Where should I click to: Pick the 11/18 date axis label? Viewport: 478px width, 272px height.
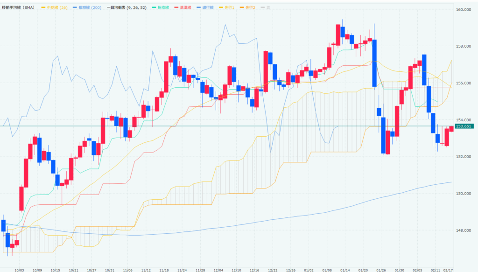tap(164, 269)
